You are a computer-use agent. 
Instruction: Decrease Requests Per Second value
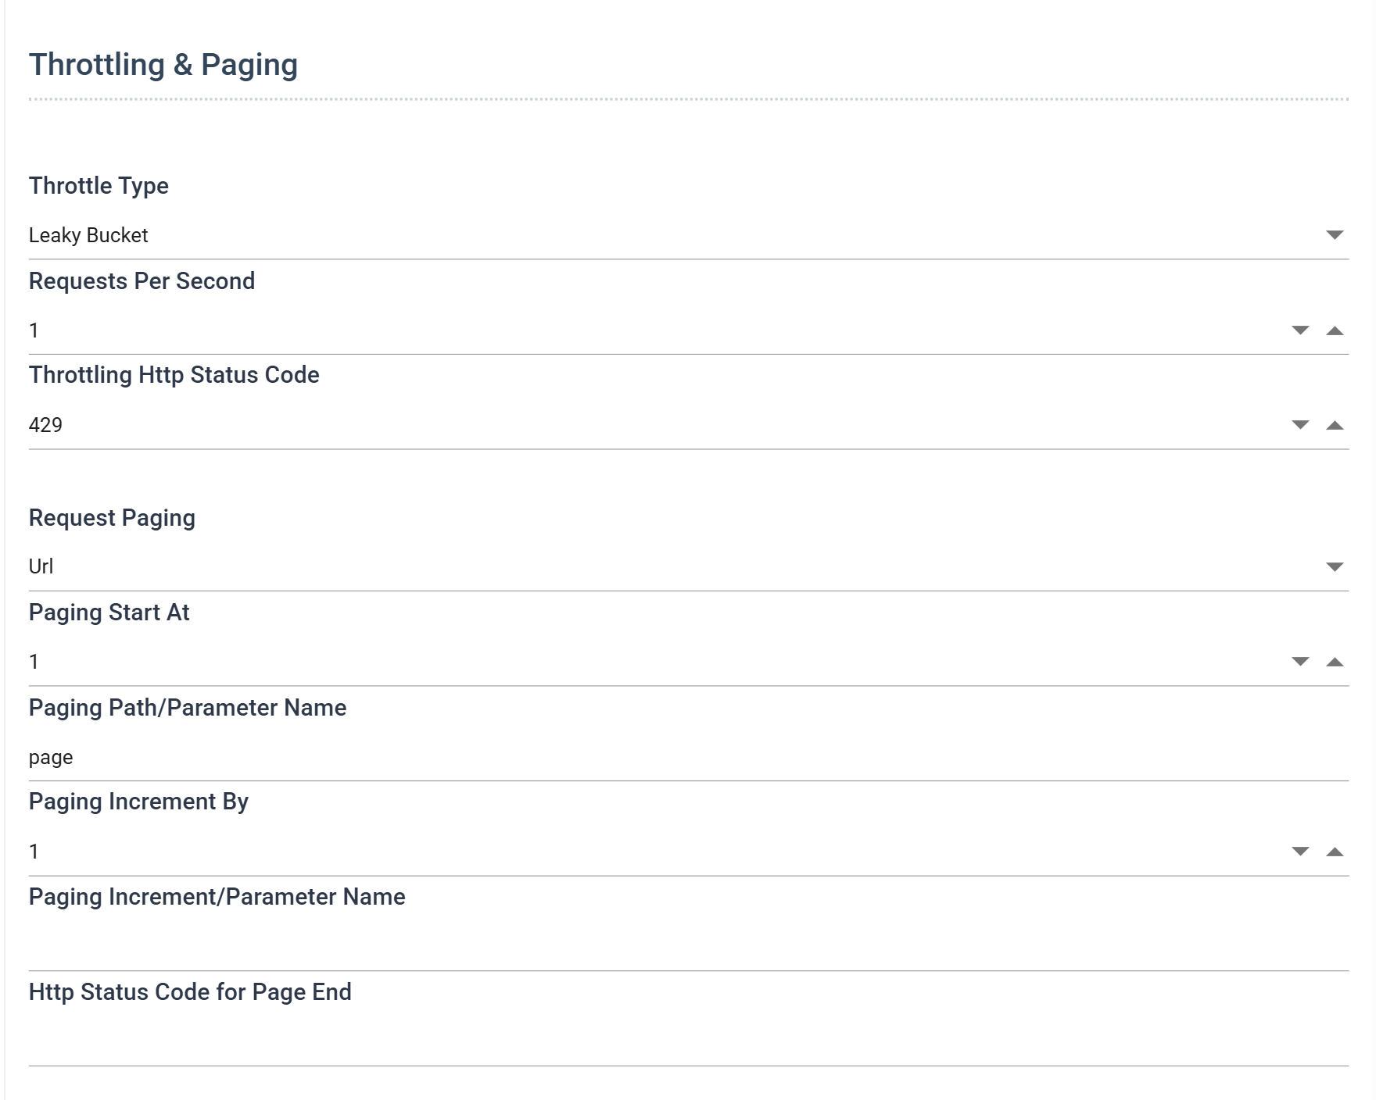1300,330
